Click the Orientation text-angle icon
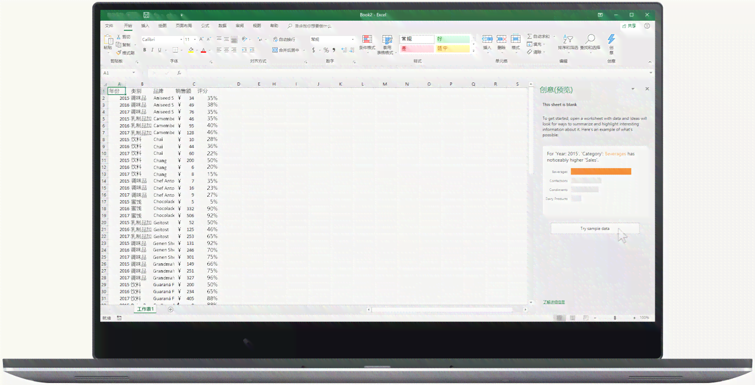This screenshot has height=385, width=755. tap(245, 39)
